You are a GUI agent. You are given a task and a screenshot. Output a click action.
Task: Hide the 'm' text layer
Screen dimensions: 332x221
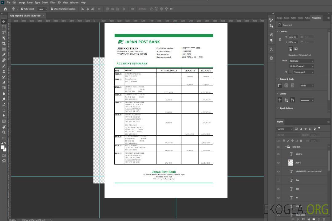(x=279, y=198)
